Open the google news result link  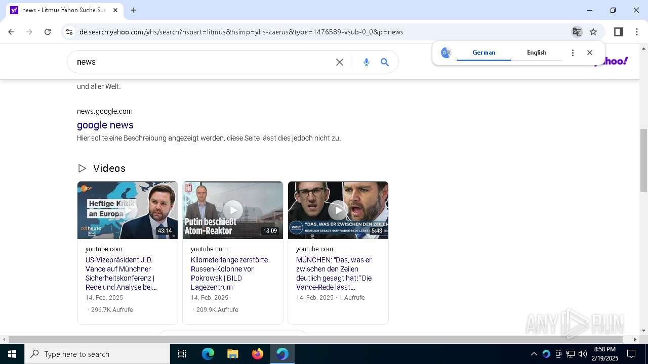(x=105, y=125)
